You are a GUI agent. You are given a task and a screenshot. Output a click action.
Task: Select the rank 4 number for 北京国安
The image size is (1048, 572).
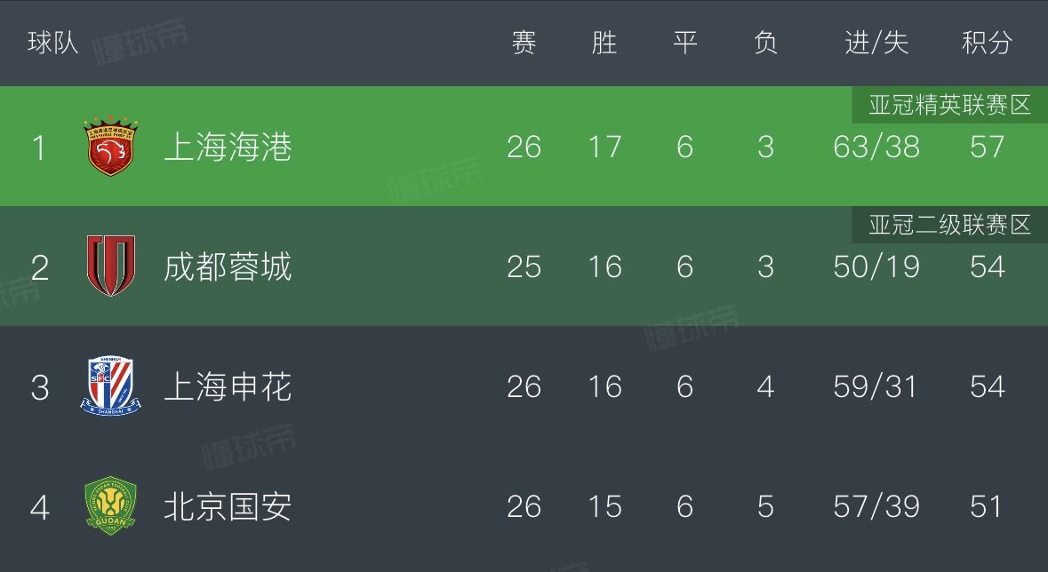click(39, 506)
